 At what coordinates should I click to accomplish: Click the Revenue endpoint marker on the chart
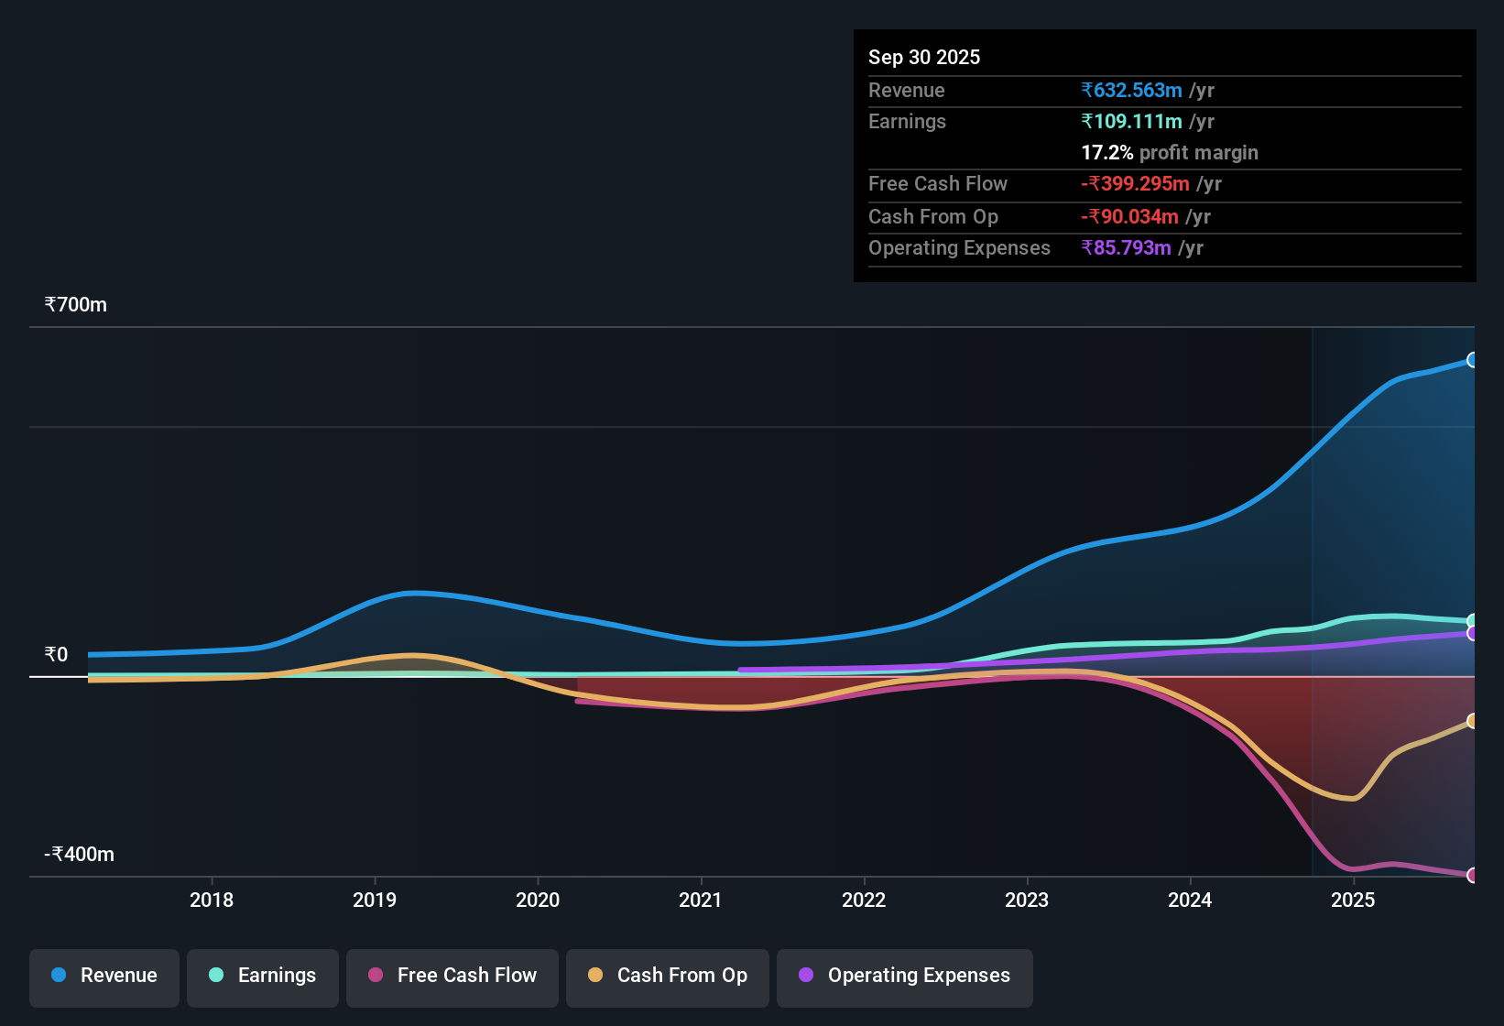click(x=1472, y=360)
